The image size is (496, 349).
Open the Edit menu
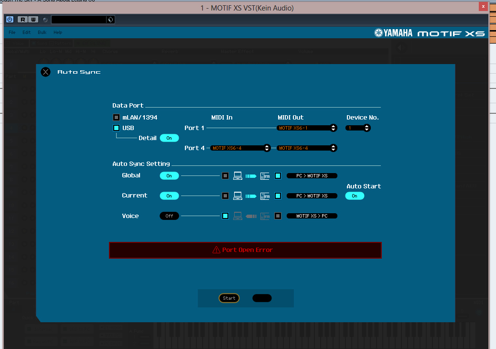27,33
